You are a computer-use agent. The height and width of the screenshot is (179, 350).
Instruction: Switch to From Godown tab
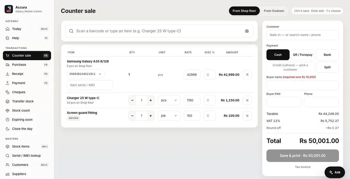pyautogui.click(x=274, y=11)
